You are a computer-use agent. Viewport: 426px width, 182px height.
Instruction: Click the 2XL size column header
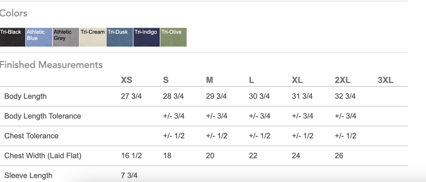tap(343, 80)
